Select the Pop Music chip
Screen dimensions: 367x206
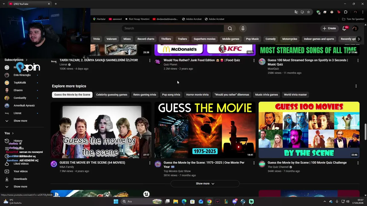pyautogui.click(x=252, y=39)
